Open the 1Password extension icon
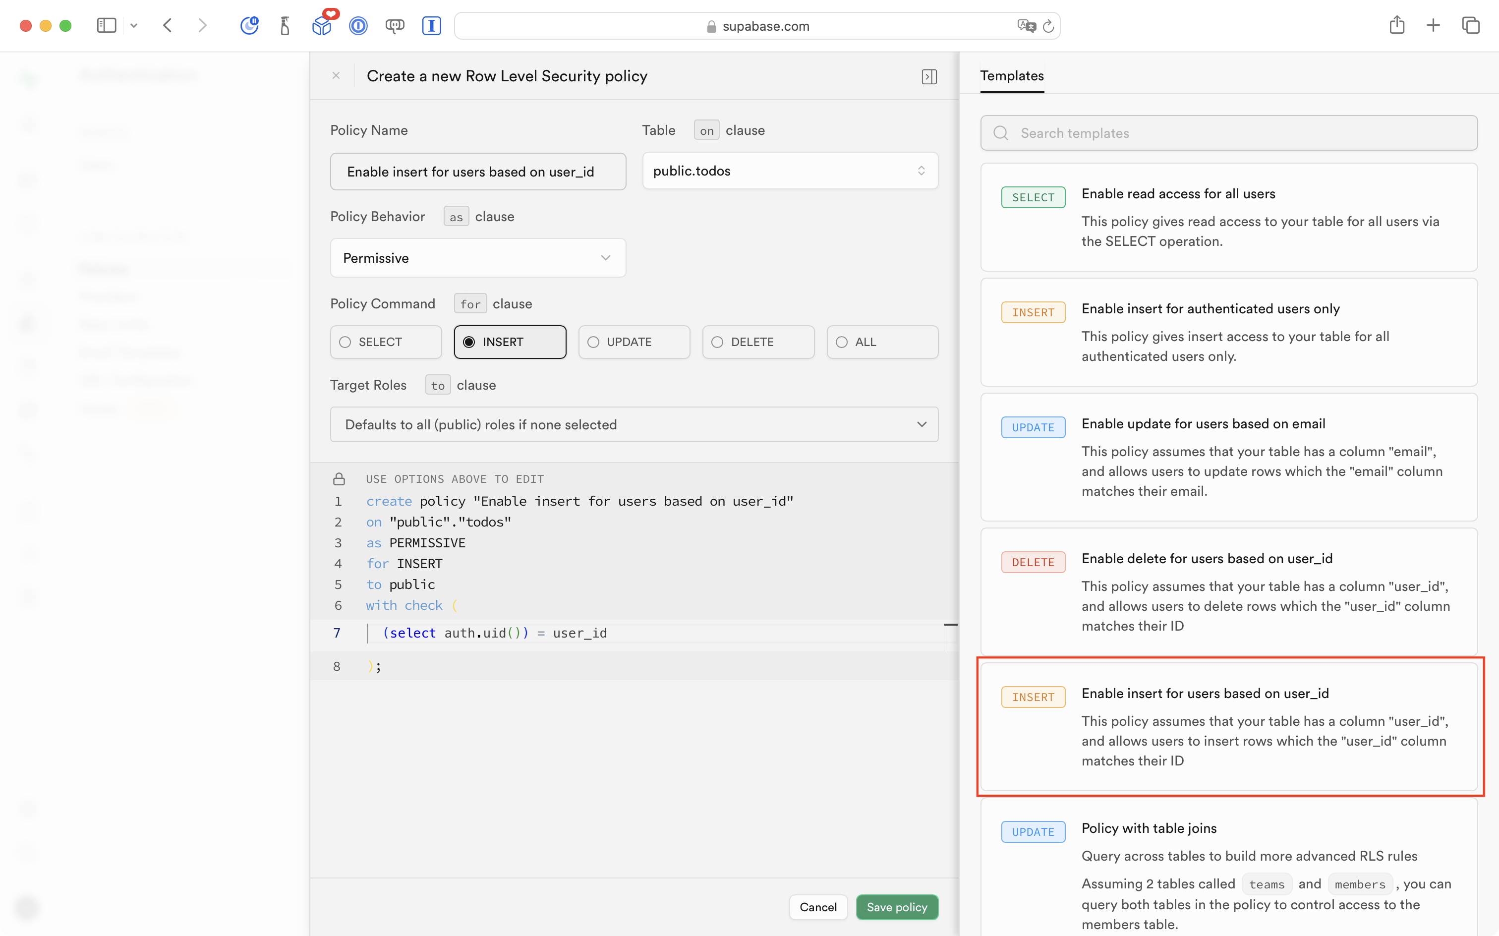 358,25
